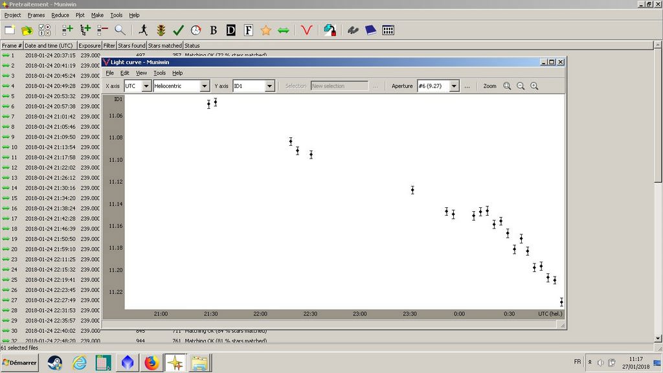Click the traffic light Fetch/convert icon
This screenshot has height=373, width=663.
(161, 30)
